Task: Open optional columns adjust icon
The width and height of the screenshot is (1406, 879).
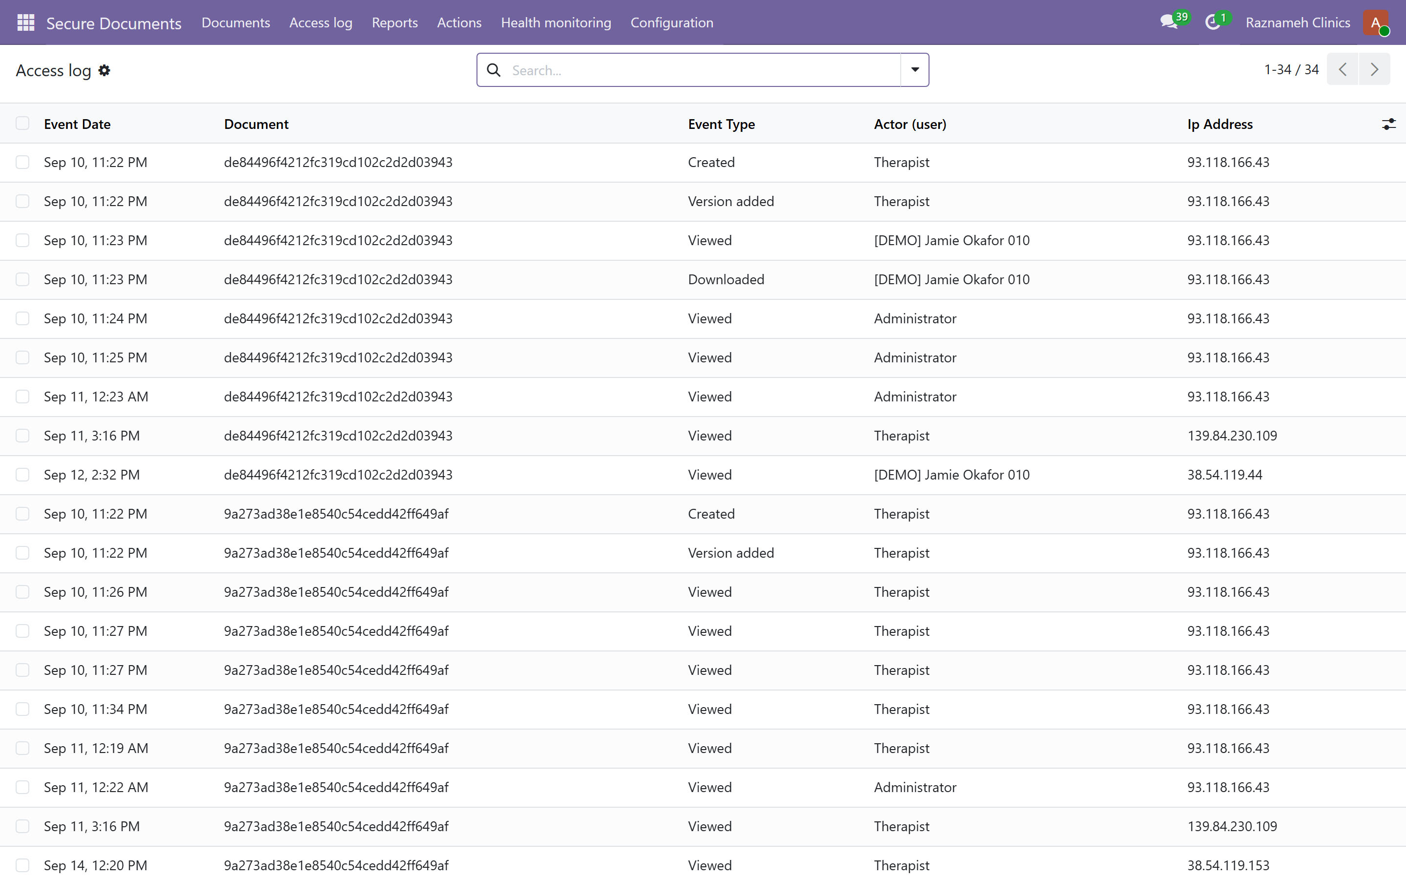Action: (x=1388, y=124)
